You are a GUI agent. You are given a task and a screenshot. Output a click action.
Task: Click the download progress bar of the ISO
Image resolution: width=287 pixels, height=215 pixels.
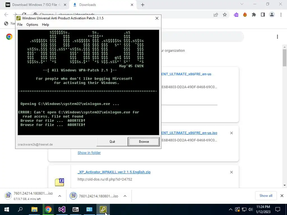pos(189,105)
